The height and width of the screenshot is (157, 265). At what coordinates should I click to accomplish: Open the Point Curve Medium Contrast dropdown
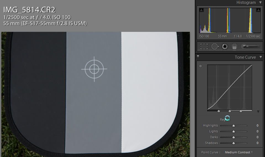[239, 152]
